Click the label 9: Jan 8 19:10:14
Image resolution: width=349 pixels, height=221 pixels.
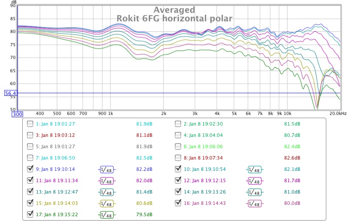pos(55,169)
